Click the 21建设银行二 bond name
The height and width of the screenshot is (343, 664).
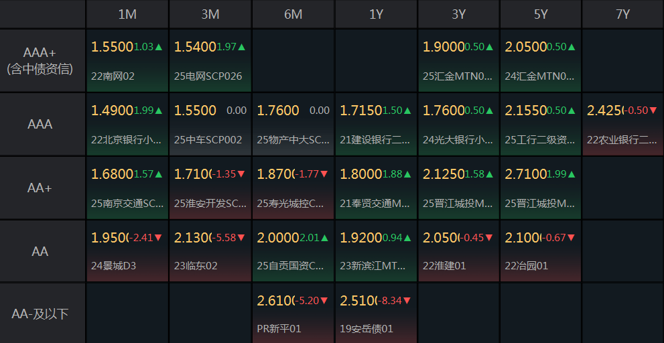[x=373, y=140]
